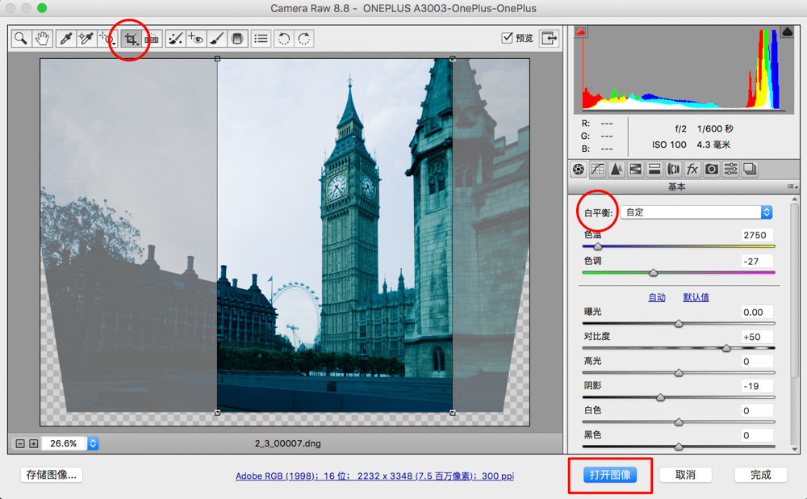Image resolution: width=807 pixels, height=499 pixels.
Task: Click the filename 2_3_00007.dng
Action: [288, 443]
